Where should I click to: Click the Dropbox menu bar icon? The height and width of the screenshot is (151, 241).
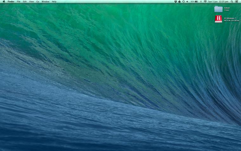(x=176, y=2)
